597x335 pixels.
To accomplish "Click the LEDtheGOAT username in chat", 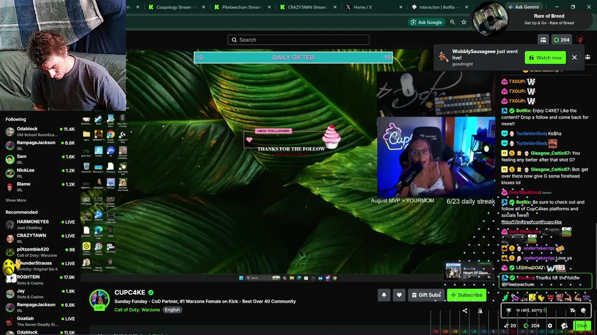I will 530,268.
